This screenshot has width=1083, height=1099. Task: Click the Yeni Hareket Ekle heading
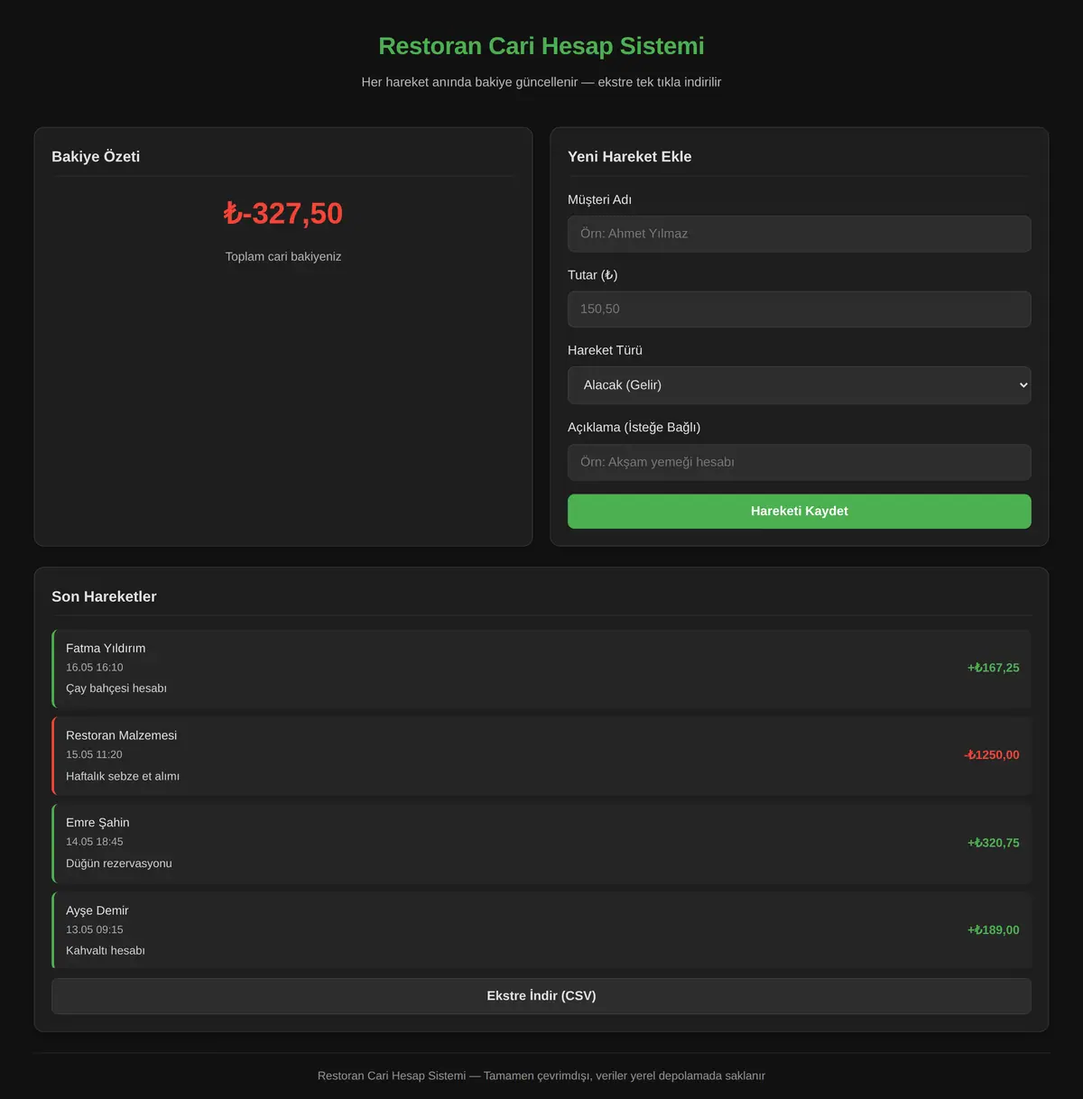click(629, 157)
